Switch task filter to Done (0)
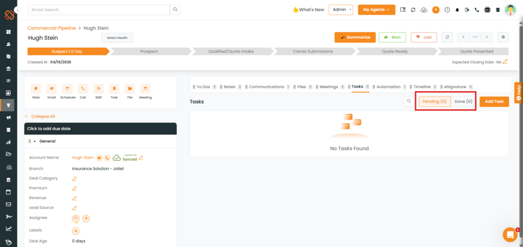 pos(463,101)
